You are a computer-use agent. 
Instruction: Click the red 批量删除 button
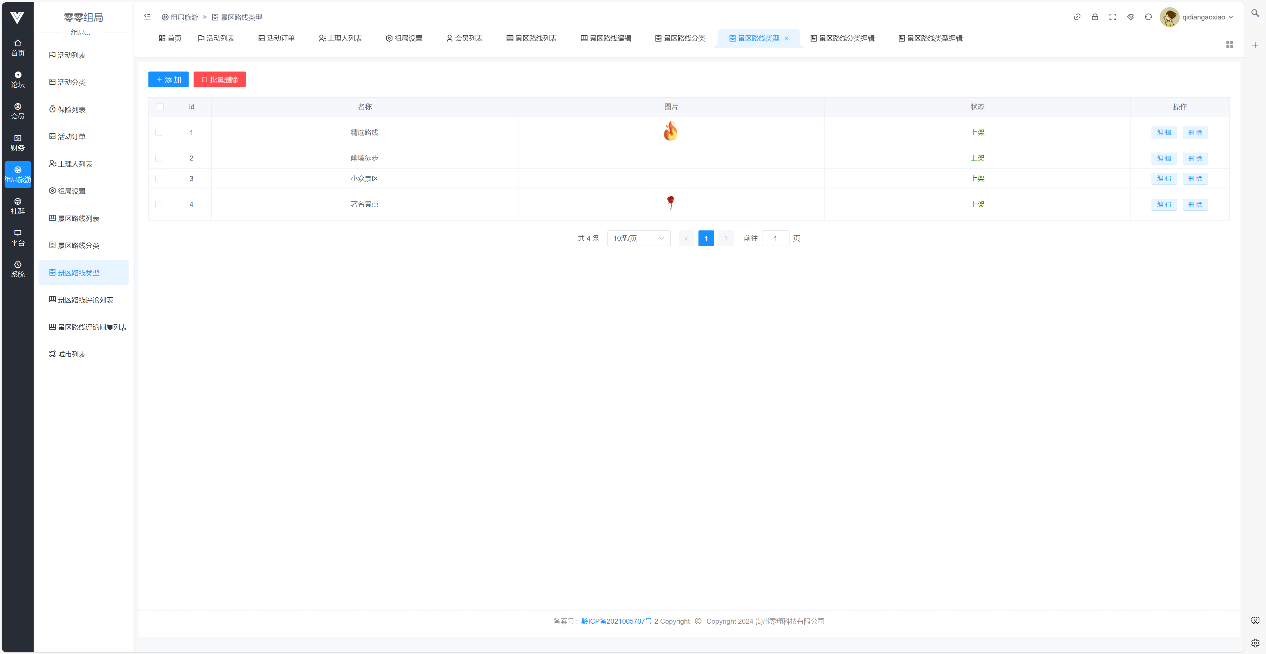pyautogui.click(x=219, y=79)
